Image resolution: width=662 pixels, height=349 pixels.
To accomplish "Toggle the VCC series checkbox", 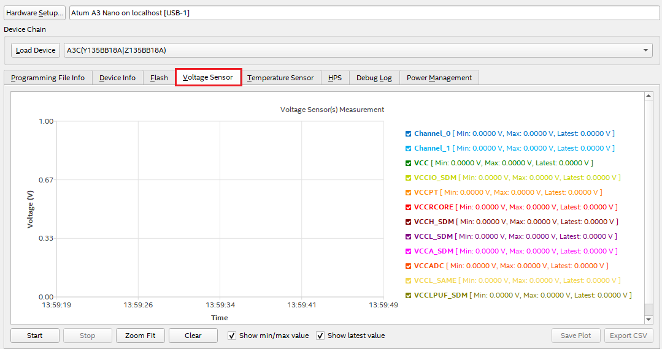I will click(409, 163).
